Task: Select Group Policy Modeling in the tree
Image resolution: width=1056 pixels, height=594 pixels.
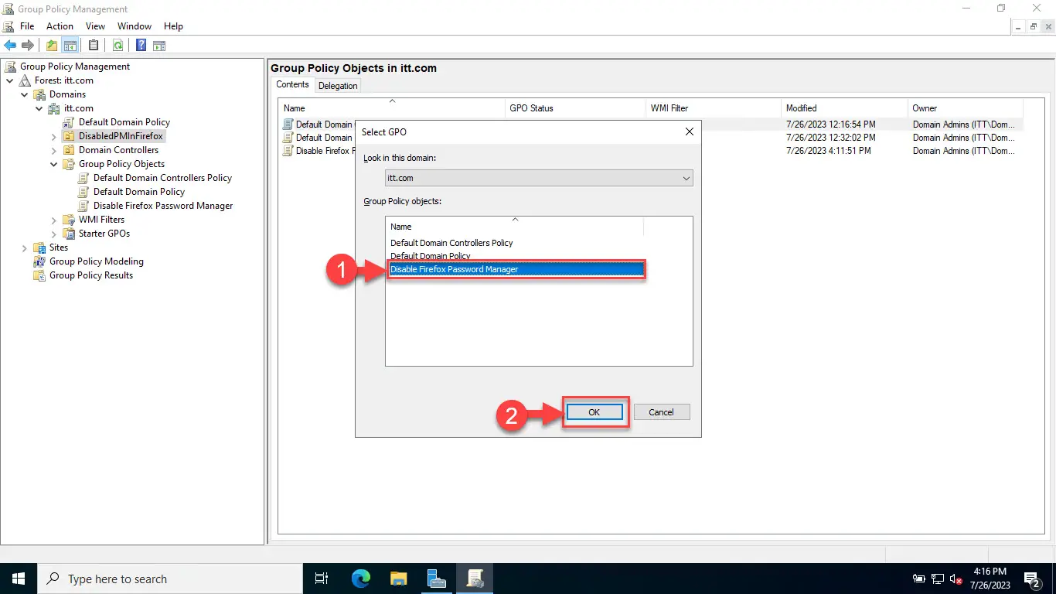Action: [x=97, y=261]
